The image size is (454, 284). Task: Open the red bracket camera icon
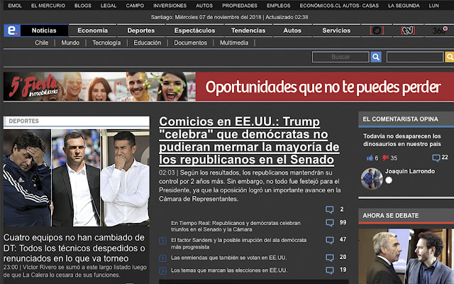pos(377,31)
